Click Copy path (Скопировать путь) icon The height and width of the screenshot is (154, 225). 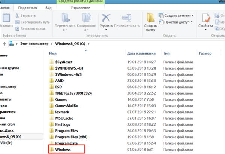point(17,22)
